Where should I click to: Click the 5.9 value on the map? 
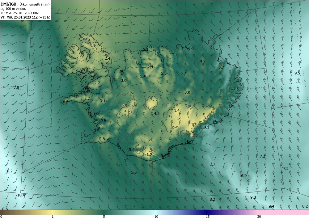pos(191,49)
